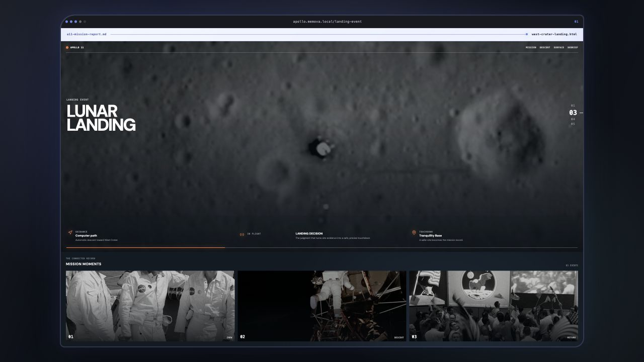Open the DESCENT nav item
Screen dimensions: 644x362
point(545,47)
